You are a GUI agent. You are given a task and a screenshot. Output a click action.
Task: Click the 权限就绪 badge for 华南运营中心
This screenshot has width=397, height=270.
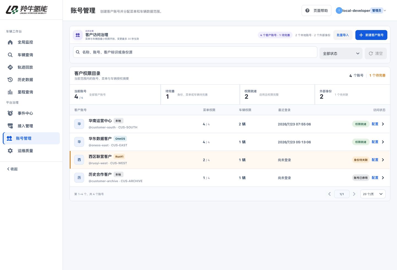[361, 124]
